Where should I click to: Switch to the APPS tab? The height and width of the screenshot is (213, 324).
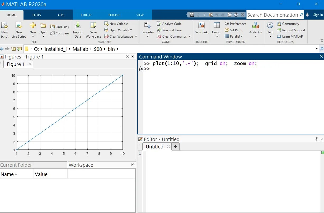(61, 15)
